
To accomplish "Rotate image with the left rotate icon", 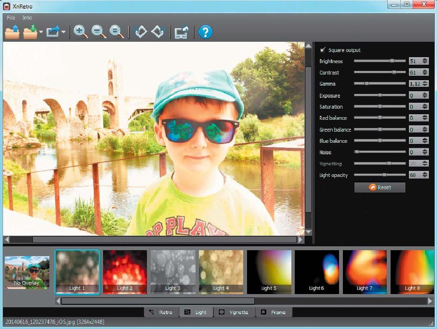I will pyautogui.click(x=141, y=32).
